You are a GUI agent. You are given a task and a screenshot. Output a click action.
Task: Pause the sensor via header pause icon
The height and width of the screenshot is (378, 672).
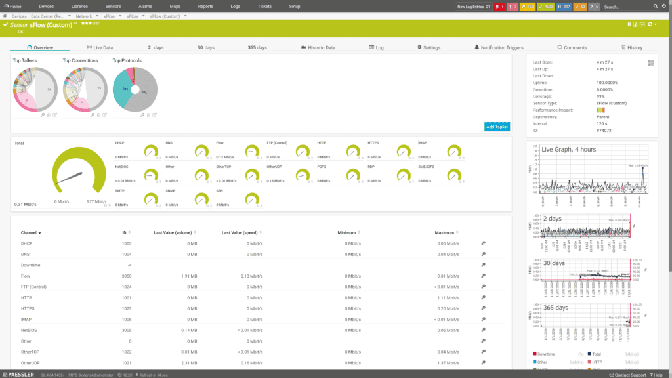(x=629, y=24)
